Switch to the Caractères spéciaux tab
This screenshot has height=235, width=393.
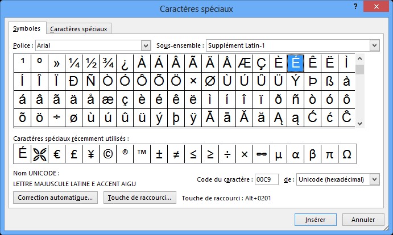[x=79, y=29]
